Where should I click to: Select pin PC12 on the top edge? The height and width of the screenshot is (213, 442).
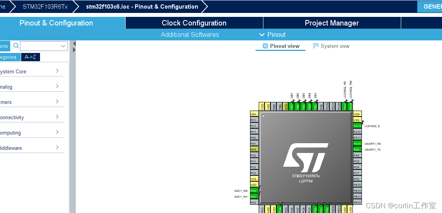(327, 106)
